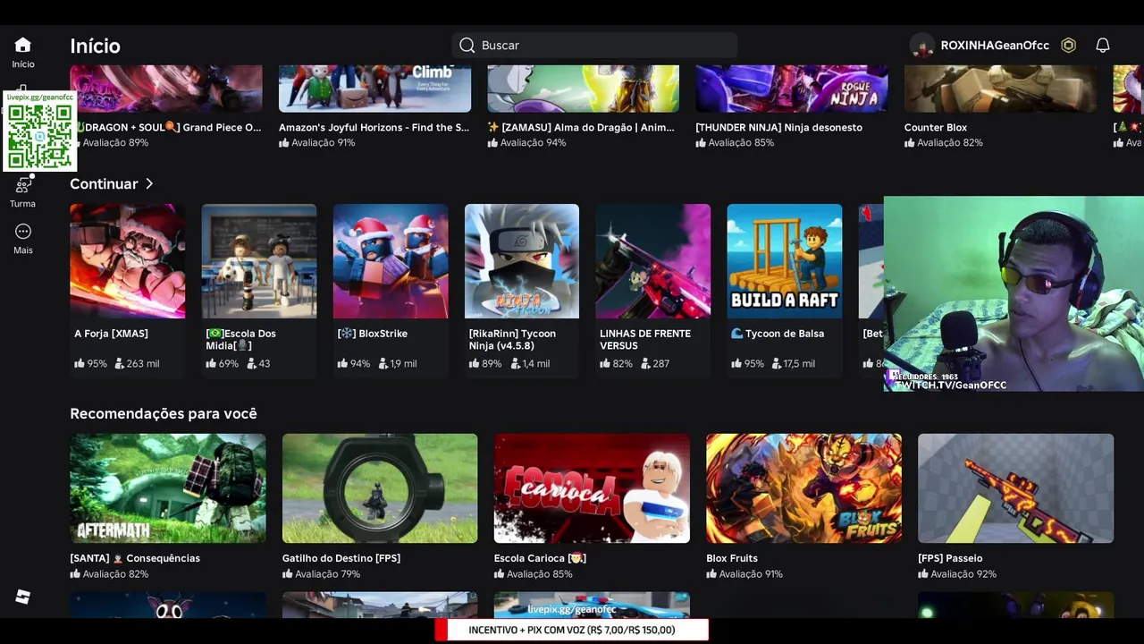Screen dimensions: 1144x644
Task: Click the A Forja 95% like rating
Action: point(90,364)
